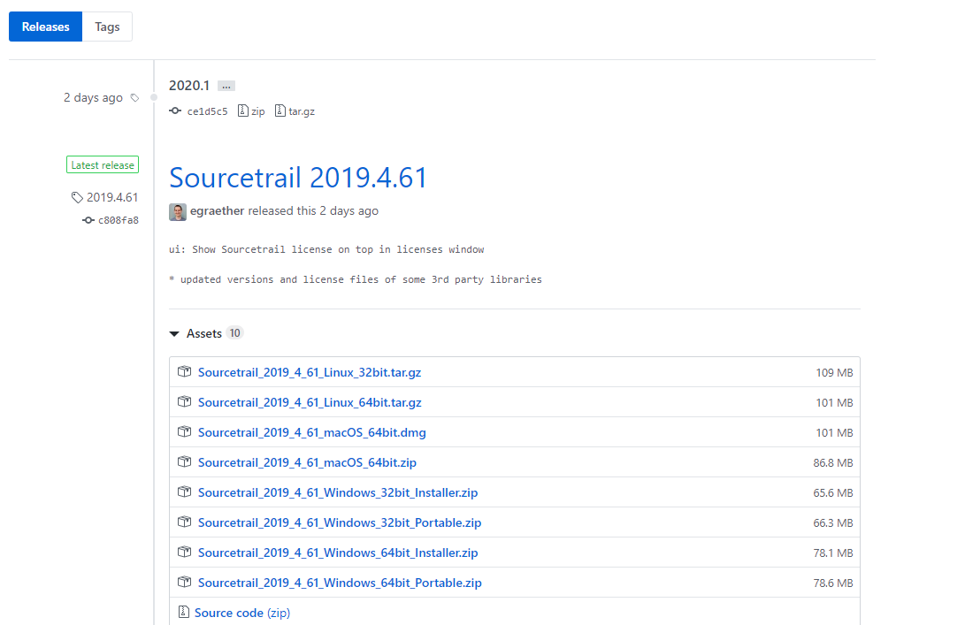Click package icon for Linux_32bit.tar.gz
The height and width of the screenshot is (625, 965).
click(185, 371)
